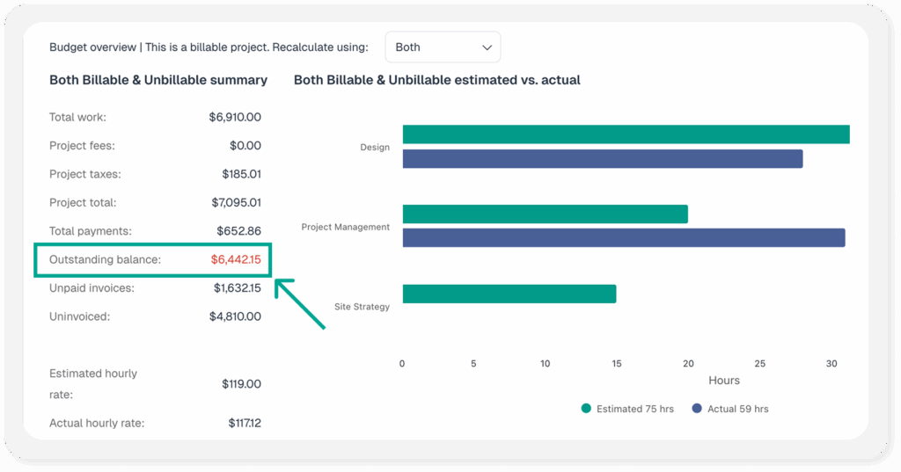Toggle the "Actual 59 hrs" legend label
The height and width of the screenshot is (472, 901).
tap(737, 409)
